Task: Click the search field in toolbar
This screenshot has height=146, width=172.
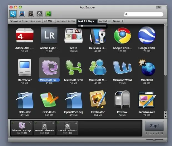Action: click(x=143, y=14)
